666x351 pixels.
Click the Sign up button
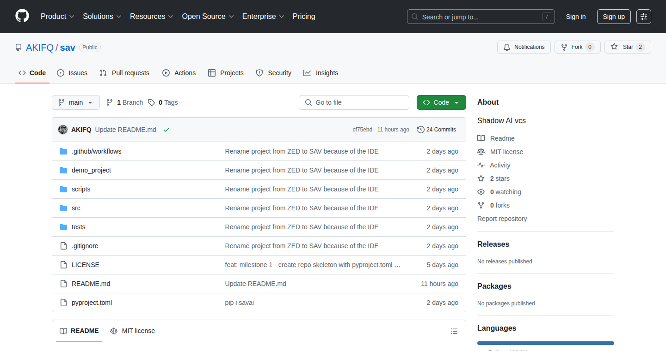(x=614, y=17)
